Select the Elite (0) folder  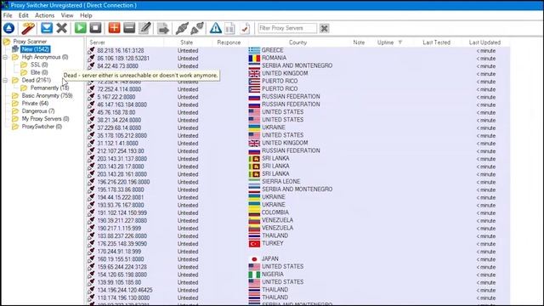[39, 72]
